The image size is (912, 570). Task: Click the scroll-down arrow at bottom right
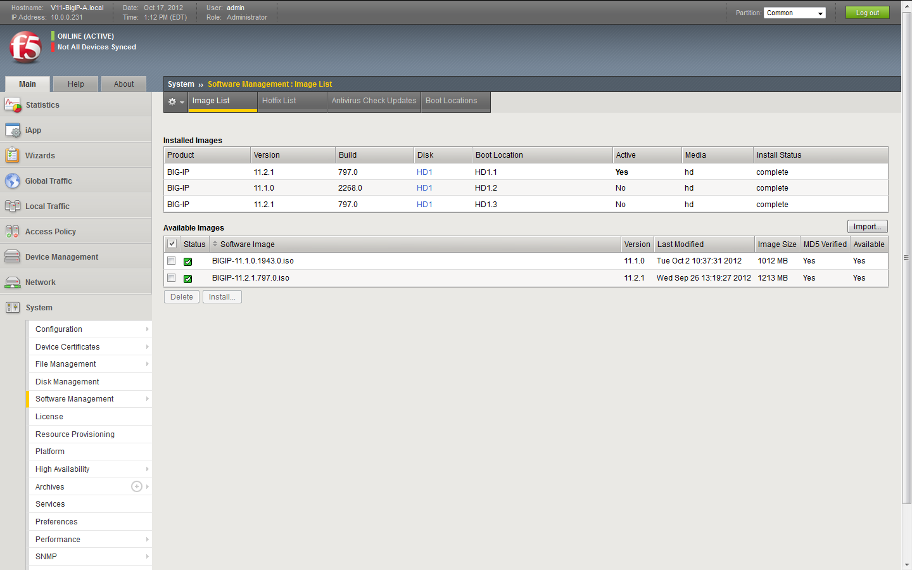click(906, 565)
